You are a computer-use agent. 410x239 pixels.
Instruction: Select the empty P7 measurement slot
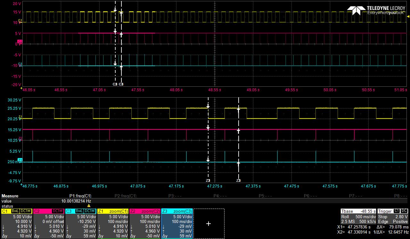click(356, 196)
